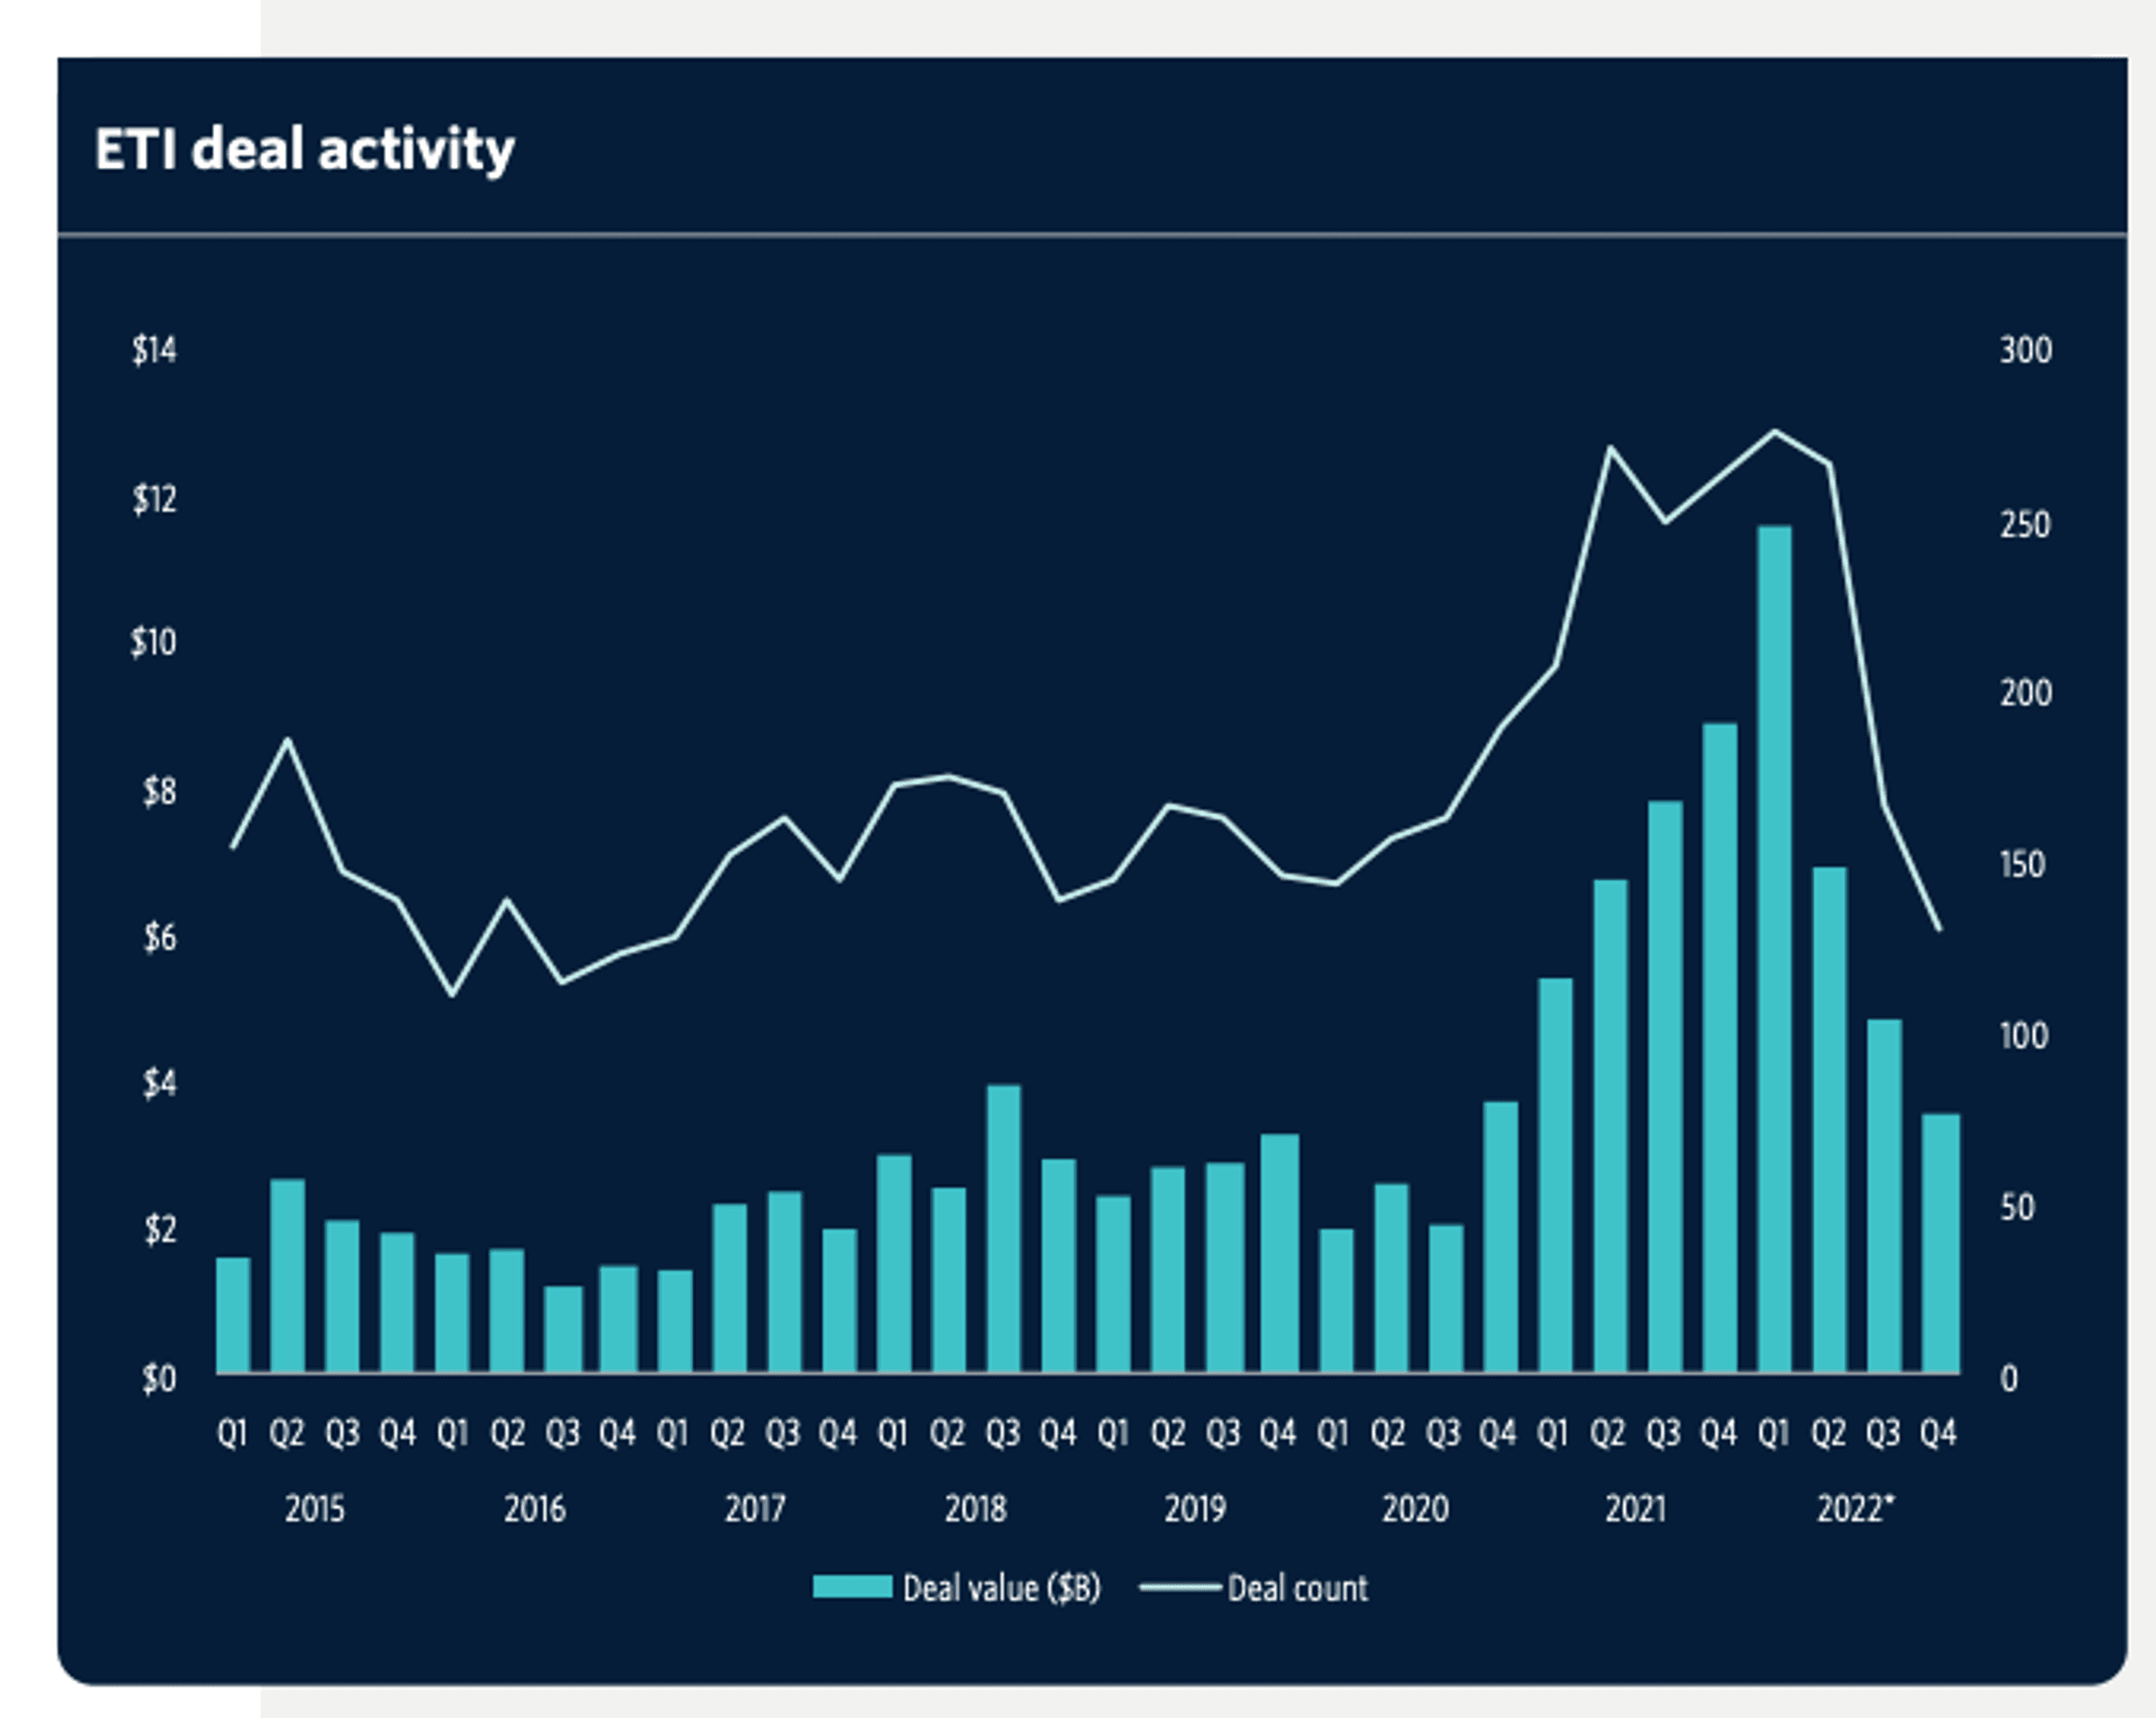
Task: Click the '$12' left axis label
Action: click(x=154, y=498)
